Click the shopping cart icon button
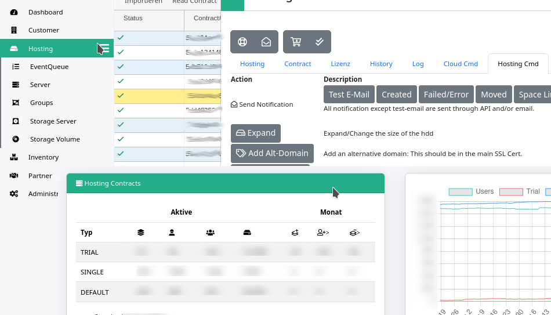Screen dimensions: 551x315 click(x=296, y=42)
